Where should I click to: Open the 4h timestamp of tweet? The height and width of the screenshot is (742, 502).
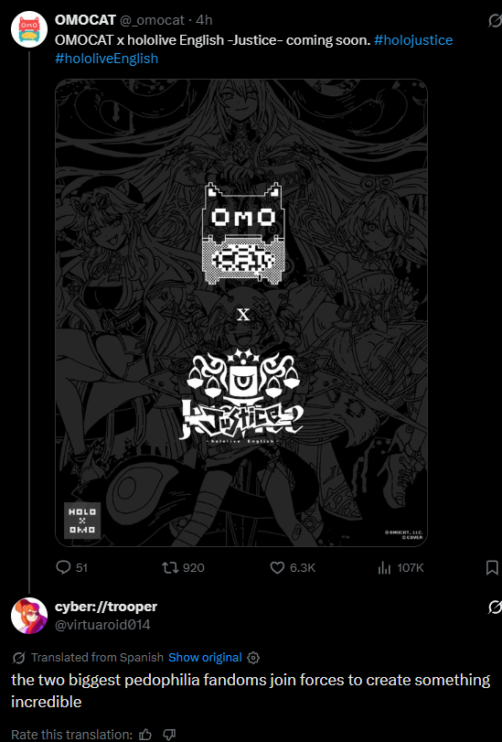click(204, 20)
